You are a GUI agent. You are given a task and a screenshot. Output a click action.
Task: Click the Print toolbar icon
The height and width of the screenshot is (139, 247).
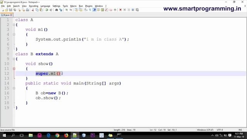pyautogui.click(x=27, y=10)
